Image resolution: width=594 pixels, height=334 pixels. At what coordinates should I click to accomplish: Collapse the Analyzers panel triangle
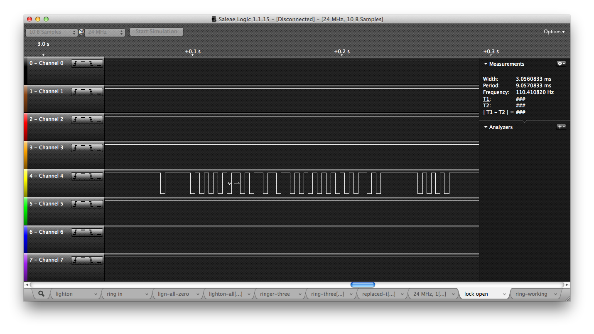point(486,127)
